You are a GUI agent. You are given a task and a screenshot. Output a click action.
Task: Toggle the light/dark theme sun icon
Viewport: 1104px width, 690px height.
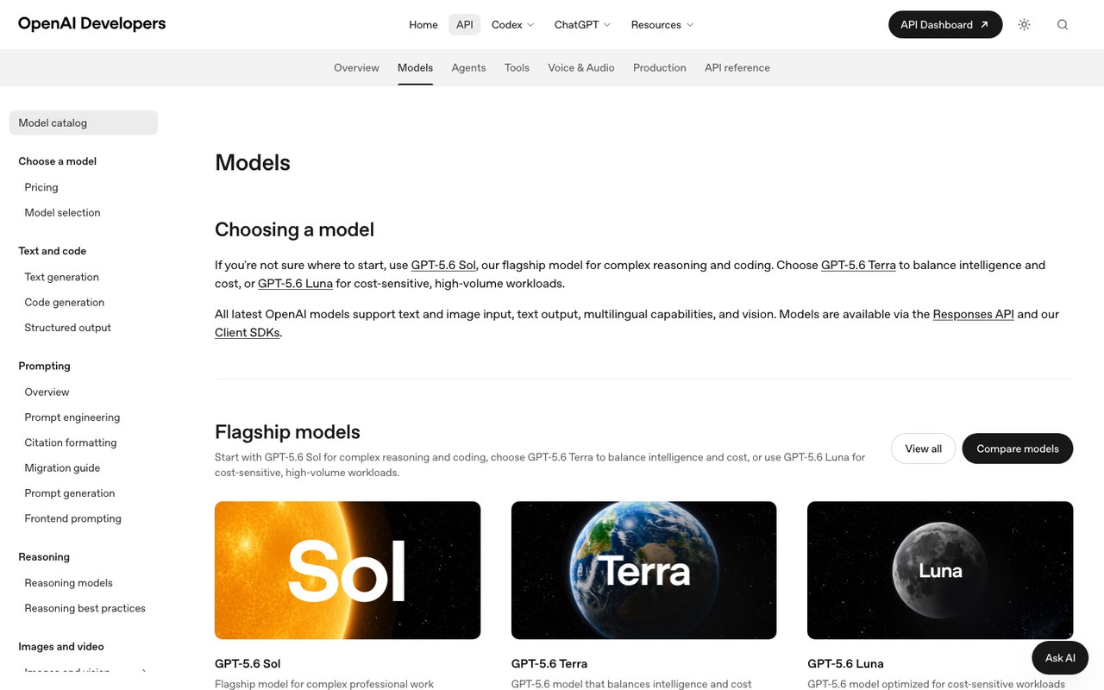pyautogui.click(x=1024, y=25)
